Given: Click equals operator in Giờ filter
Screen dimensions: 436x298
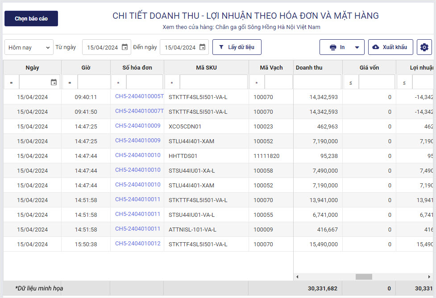Looking at the screenshot, I should coord(70,83).
